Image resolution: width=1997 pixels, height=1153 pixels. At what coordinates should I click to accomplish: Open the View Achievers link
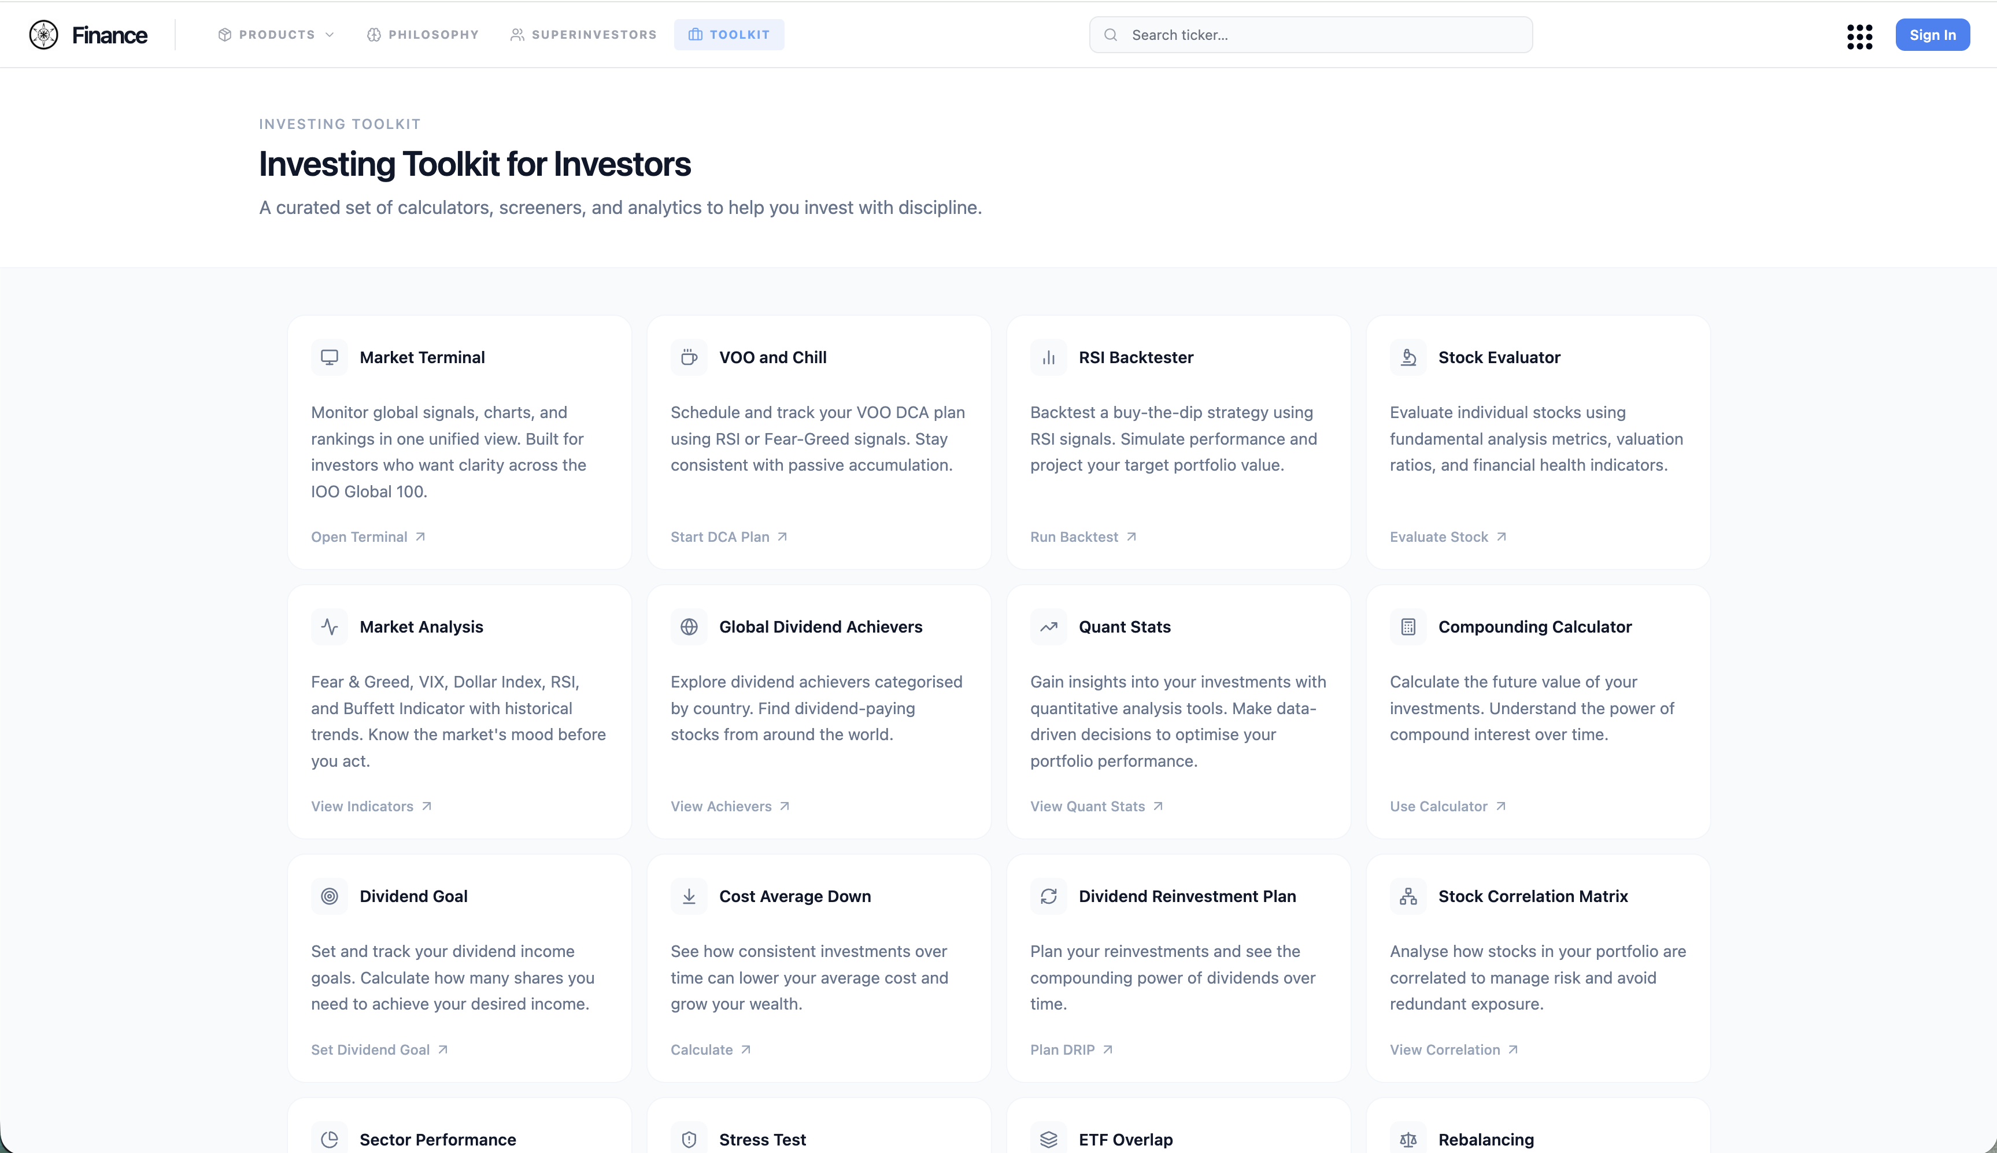(730, 806)
